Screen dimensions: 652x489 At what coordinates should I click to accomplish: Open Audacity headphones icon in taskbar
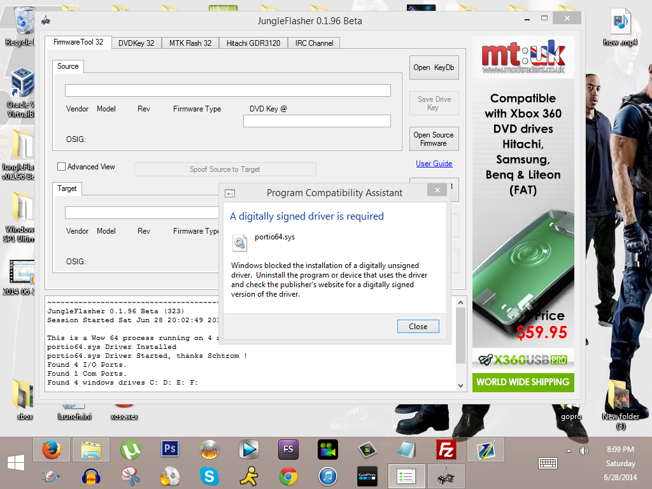[91, 476]
